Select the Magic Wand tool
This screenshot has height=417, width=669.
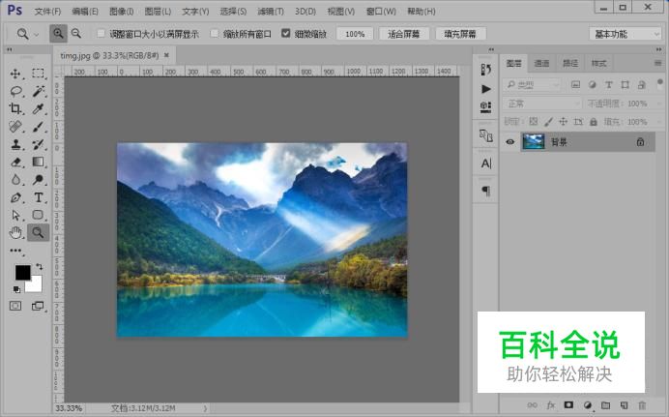pos(38,91)
